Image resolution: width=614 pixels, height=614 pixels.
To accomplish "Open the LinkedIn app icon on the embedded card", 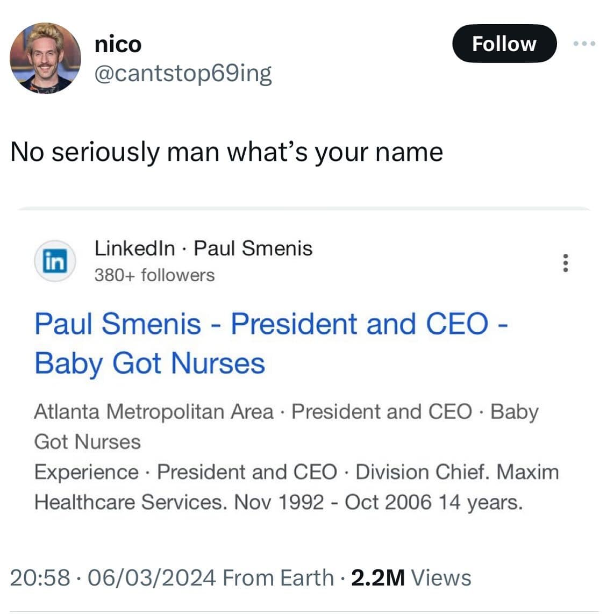I will tap(55, 262).
